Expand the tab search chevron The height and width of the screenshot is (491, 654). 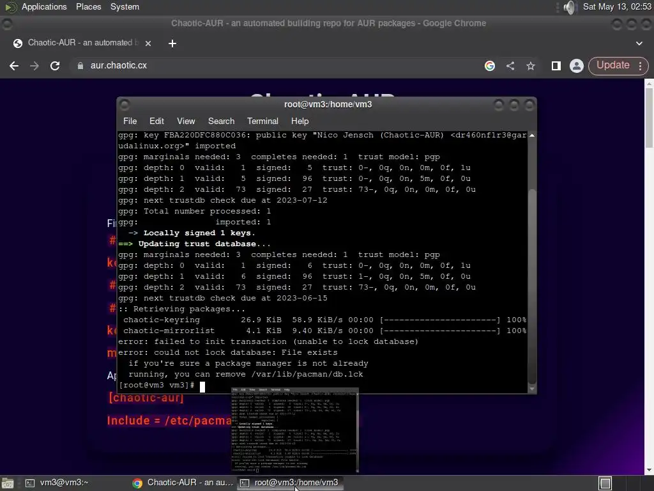[x=639, y=43]
